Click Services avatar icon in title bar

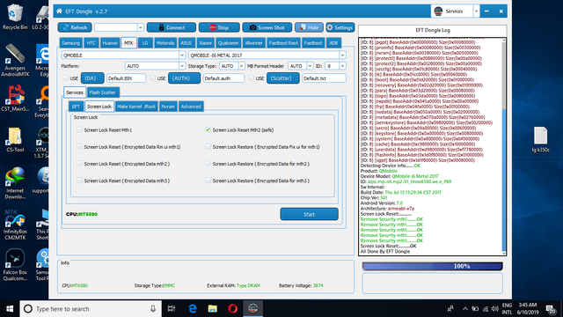[x=438, y=11]
